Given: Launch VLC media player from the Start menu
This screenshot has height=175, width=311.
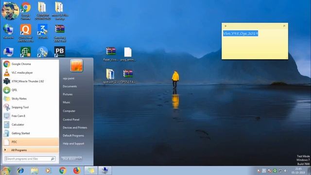Looking at the screenshot, I should coord(31,72).
